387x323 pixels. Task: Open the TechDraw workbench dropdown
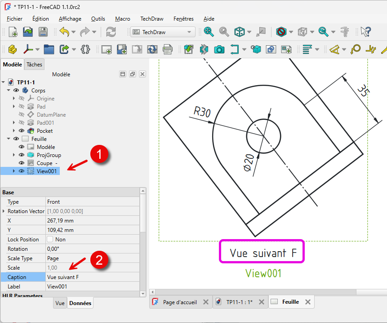click(x=163, y=32)
